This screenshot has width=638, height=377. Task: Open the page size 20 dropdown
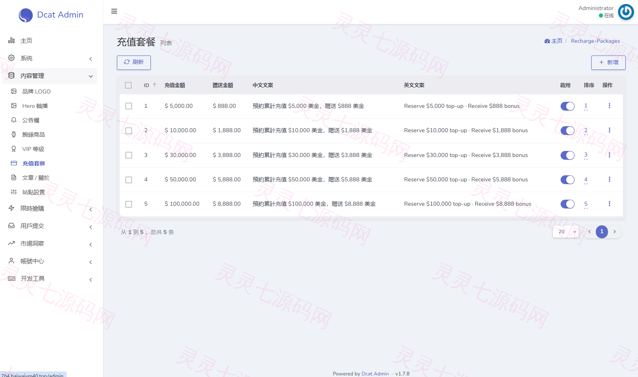point(566,232)
